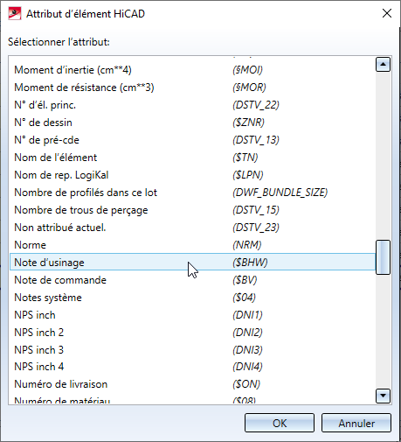Select Nombre de trous de perçage
Viewport: 401px width, 442px height.
(192, 210)
